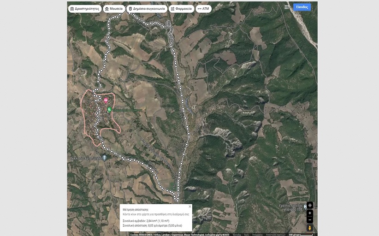Click the Μέτρηση απόστασης title
The height and width of the screenshot is (236, 379).
(x=136, y=210)
